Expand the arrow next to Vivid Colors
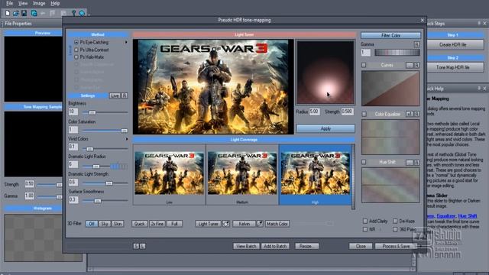 126,139
